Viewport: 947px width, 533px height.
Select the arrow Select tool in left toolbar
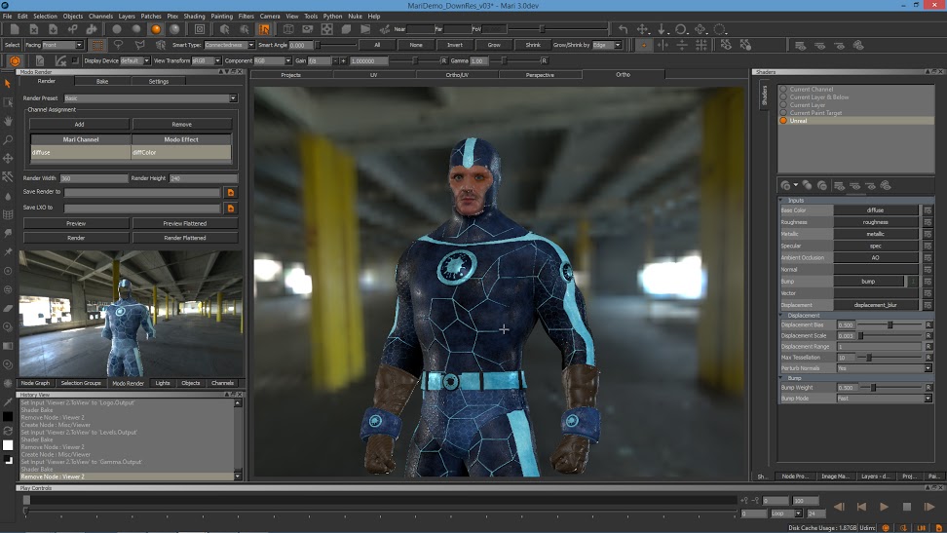[8, 84]
